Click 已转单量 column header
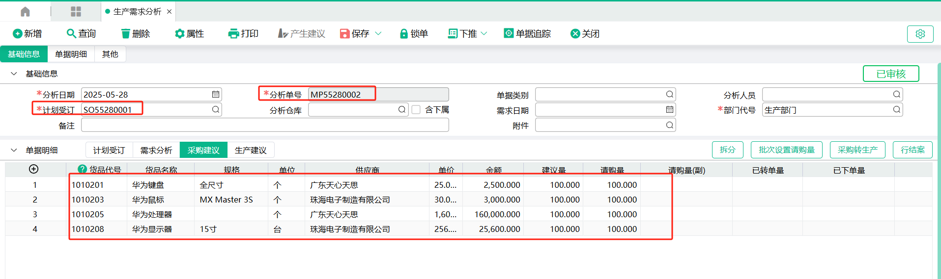The height and width of the screenshot is (279, 941). pyautogui.click(x=768, y=170)
